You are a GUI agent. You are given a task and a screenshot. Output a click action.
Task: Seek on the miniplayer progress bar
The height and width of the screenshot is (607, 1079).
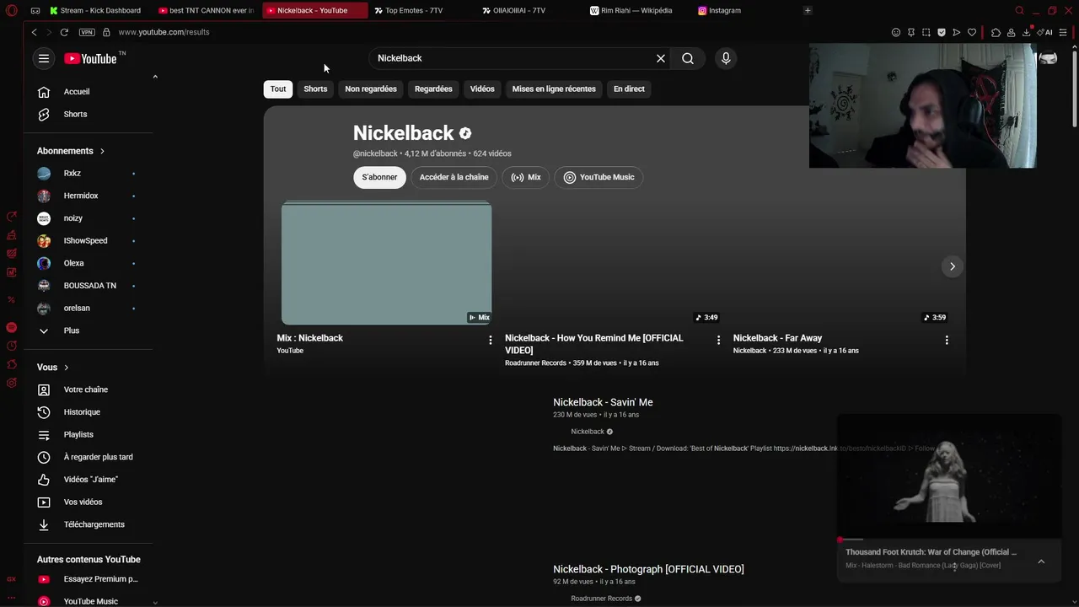[949, 539]
